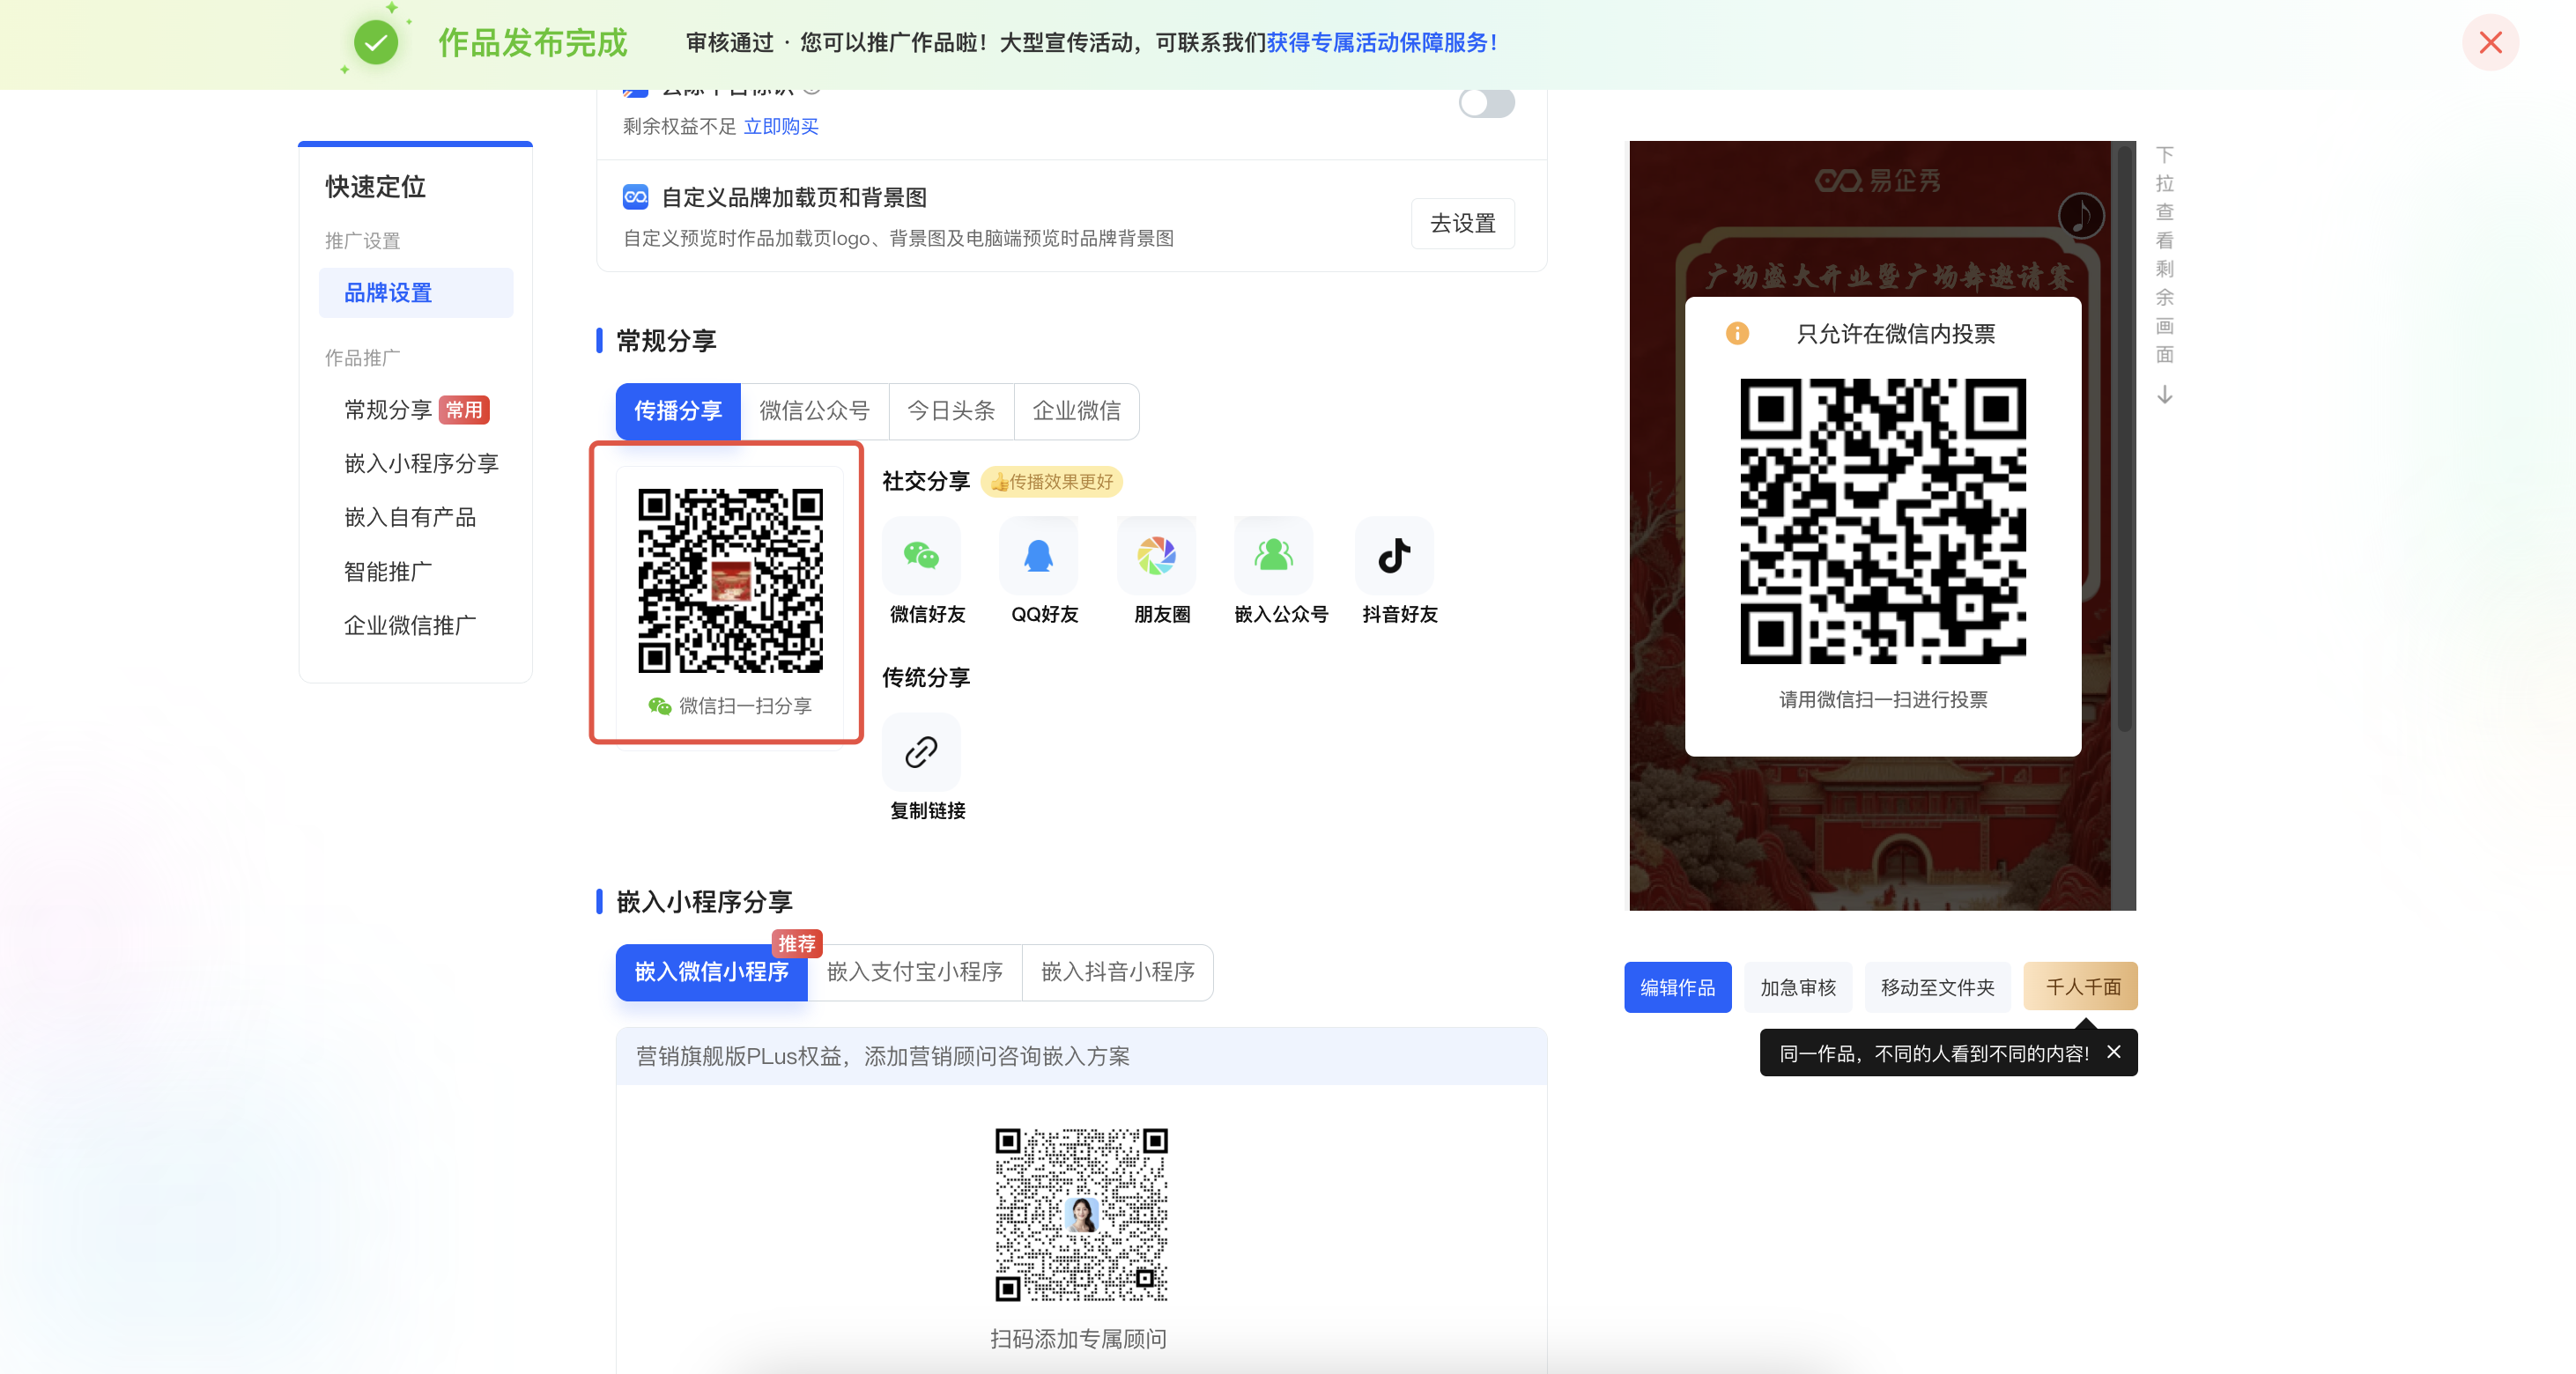This screenshot has width=2576, height=1374.
Task: Open 嵌入支付宝小程序 tab
Action: pos(914,972)
